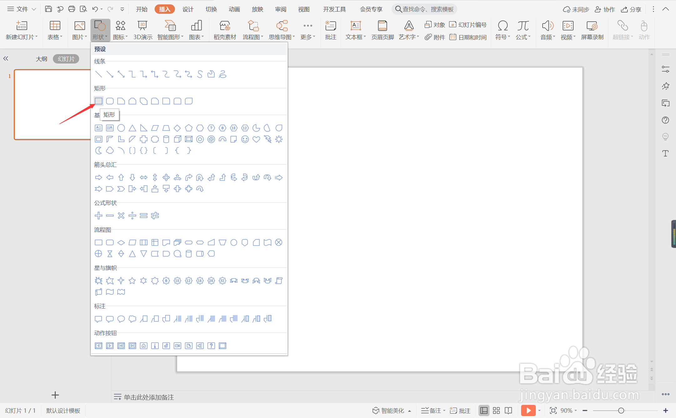
Task: Select the rectangle shape in 矩形 section
Action: pyautogui.click(x=99, y=101)
